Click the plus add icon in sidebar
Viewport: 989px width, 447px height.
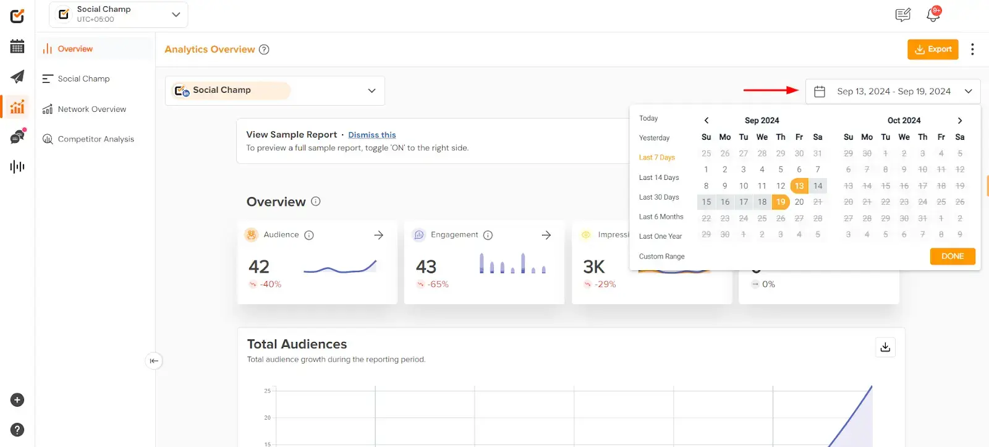tap(17, 400)
